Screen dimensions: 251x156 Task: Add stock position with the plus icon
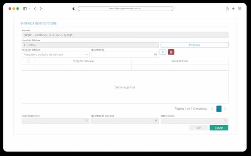pyautogui.click(x=163, y=52)
